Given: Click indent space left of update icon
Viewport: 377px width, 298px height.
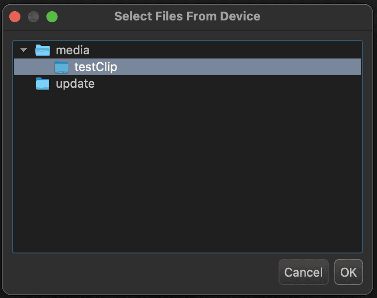Looking at the screenshot, I should tap(24, 84).
